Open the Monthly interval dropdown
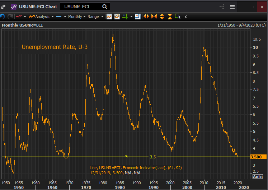This screenshot has width=268, height=190. point(76,17)
